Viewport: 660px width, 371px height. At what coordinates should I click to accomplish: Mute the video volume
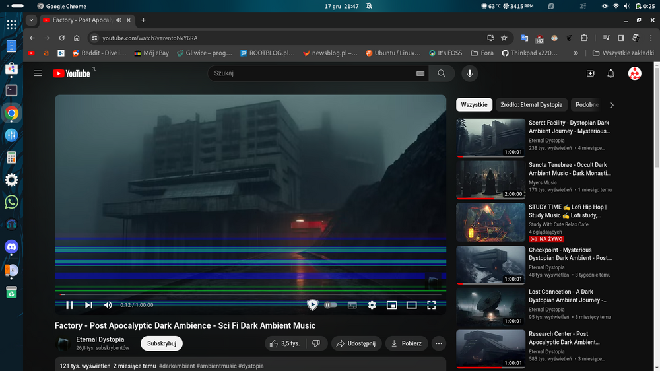coord(108,305)
